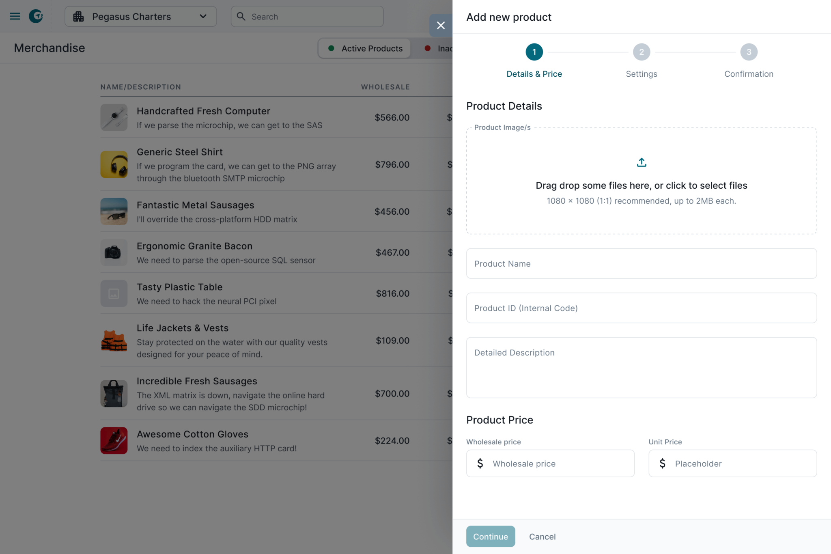The height and width of the screenshot is (554, 831).
Task: Go to step 2 Settings
Action: point(641,52)
